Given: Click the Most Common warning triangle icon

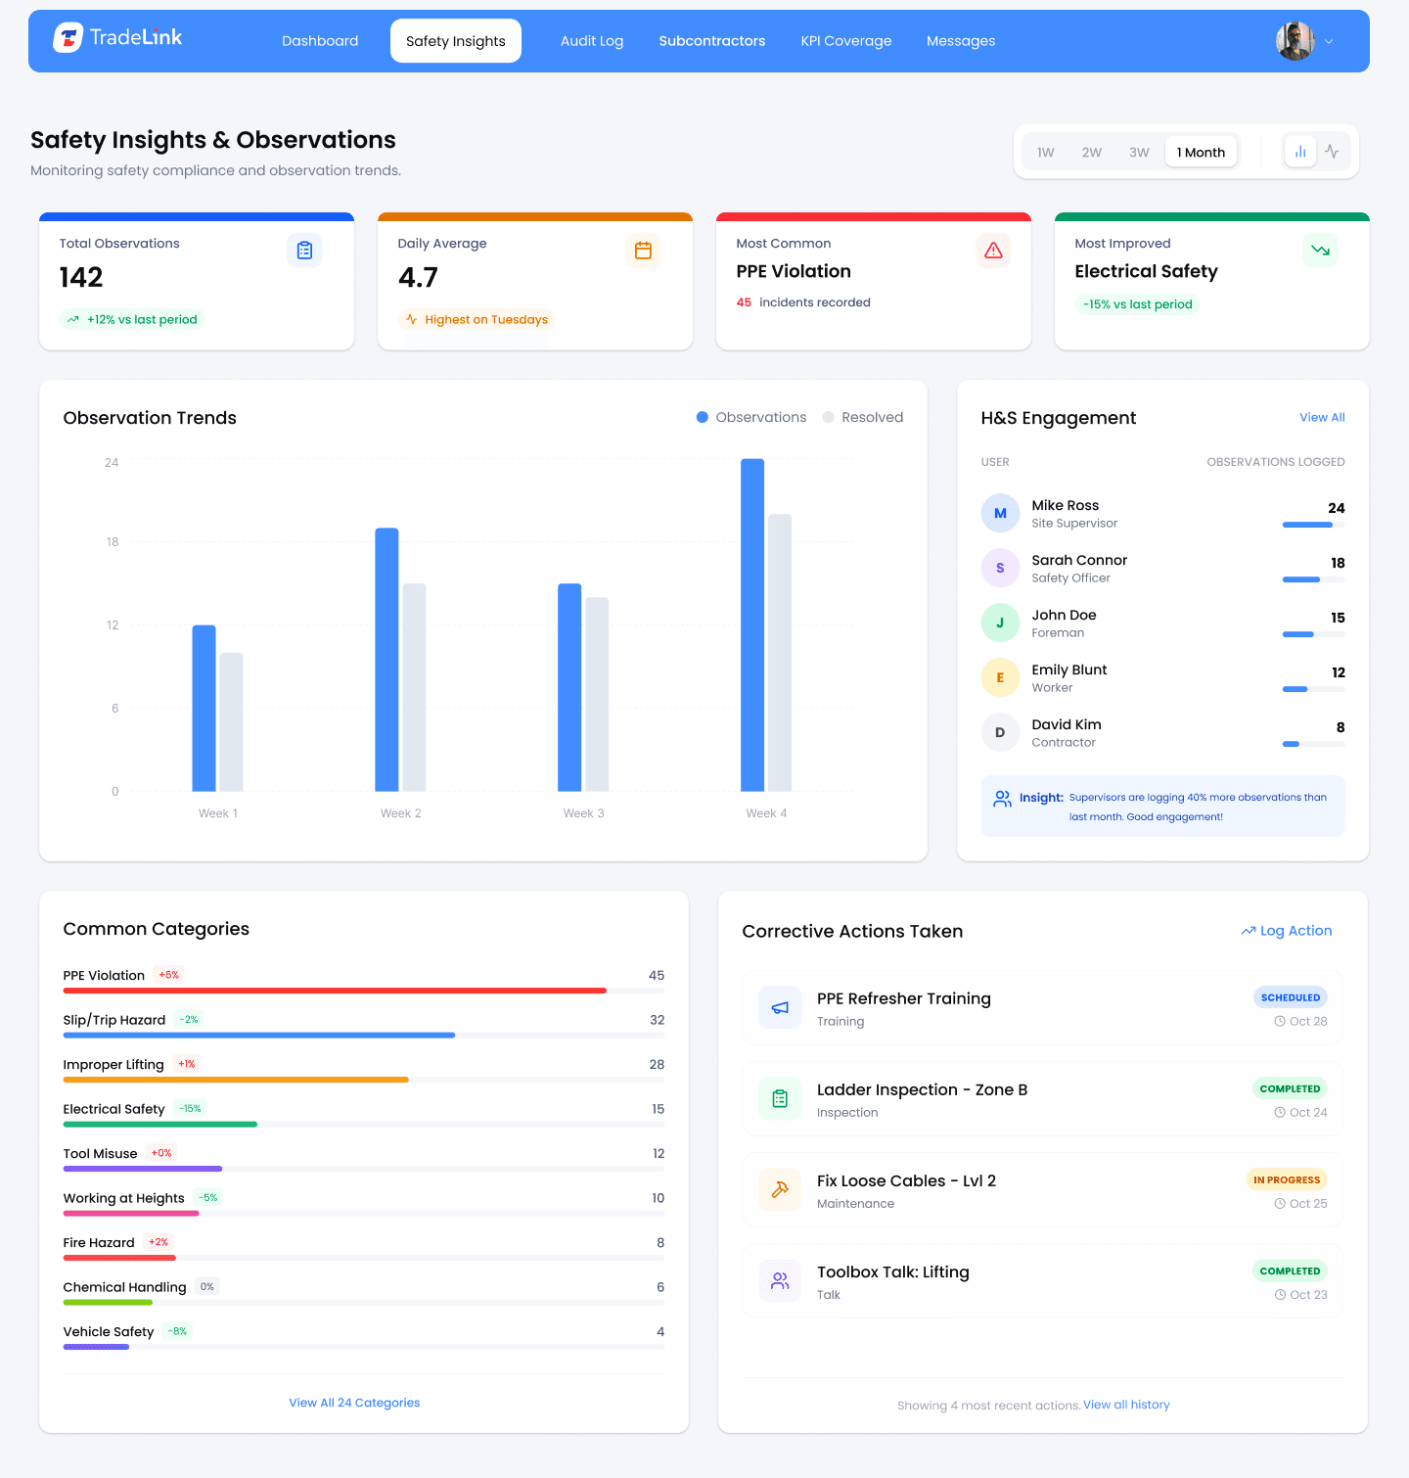Looking at the screenshot, I should [x=993, y=251].
